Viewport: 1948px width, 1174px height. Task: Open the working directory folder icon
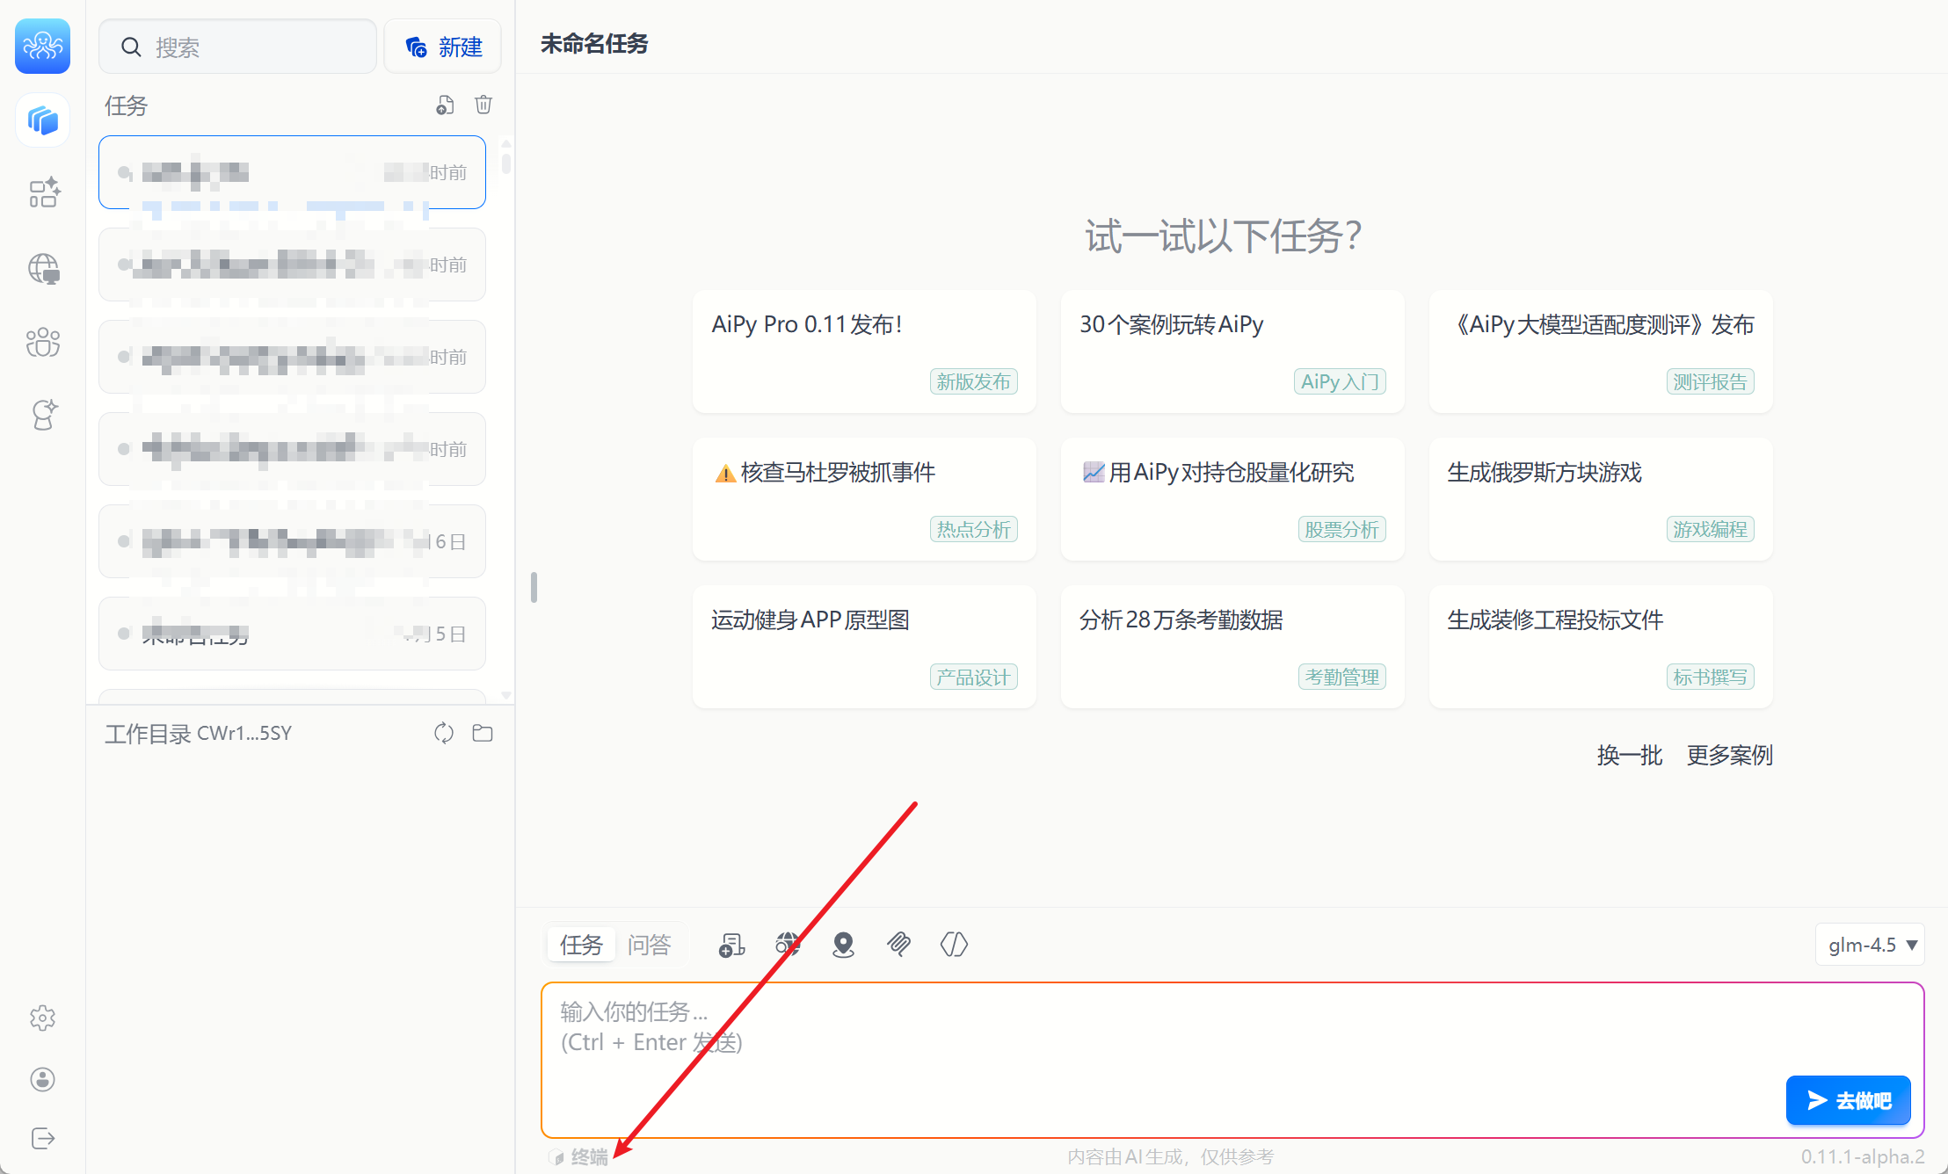483,733
